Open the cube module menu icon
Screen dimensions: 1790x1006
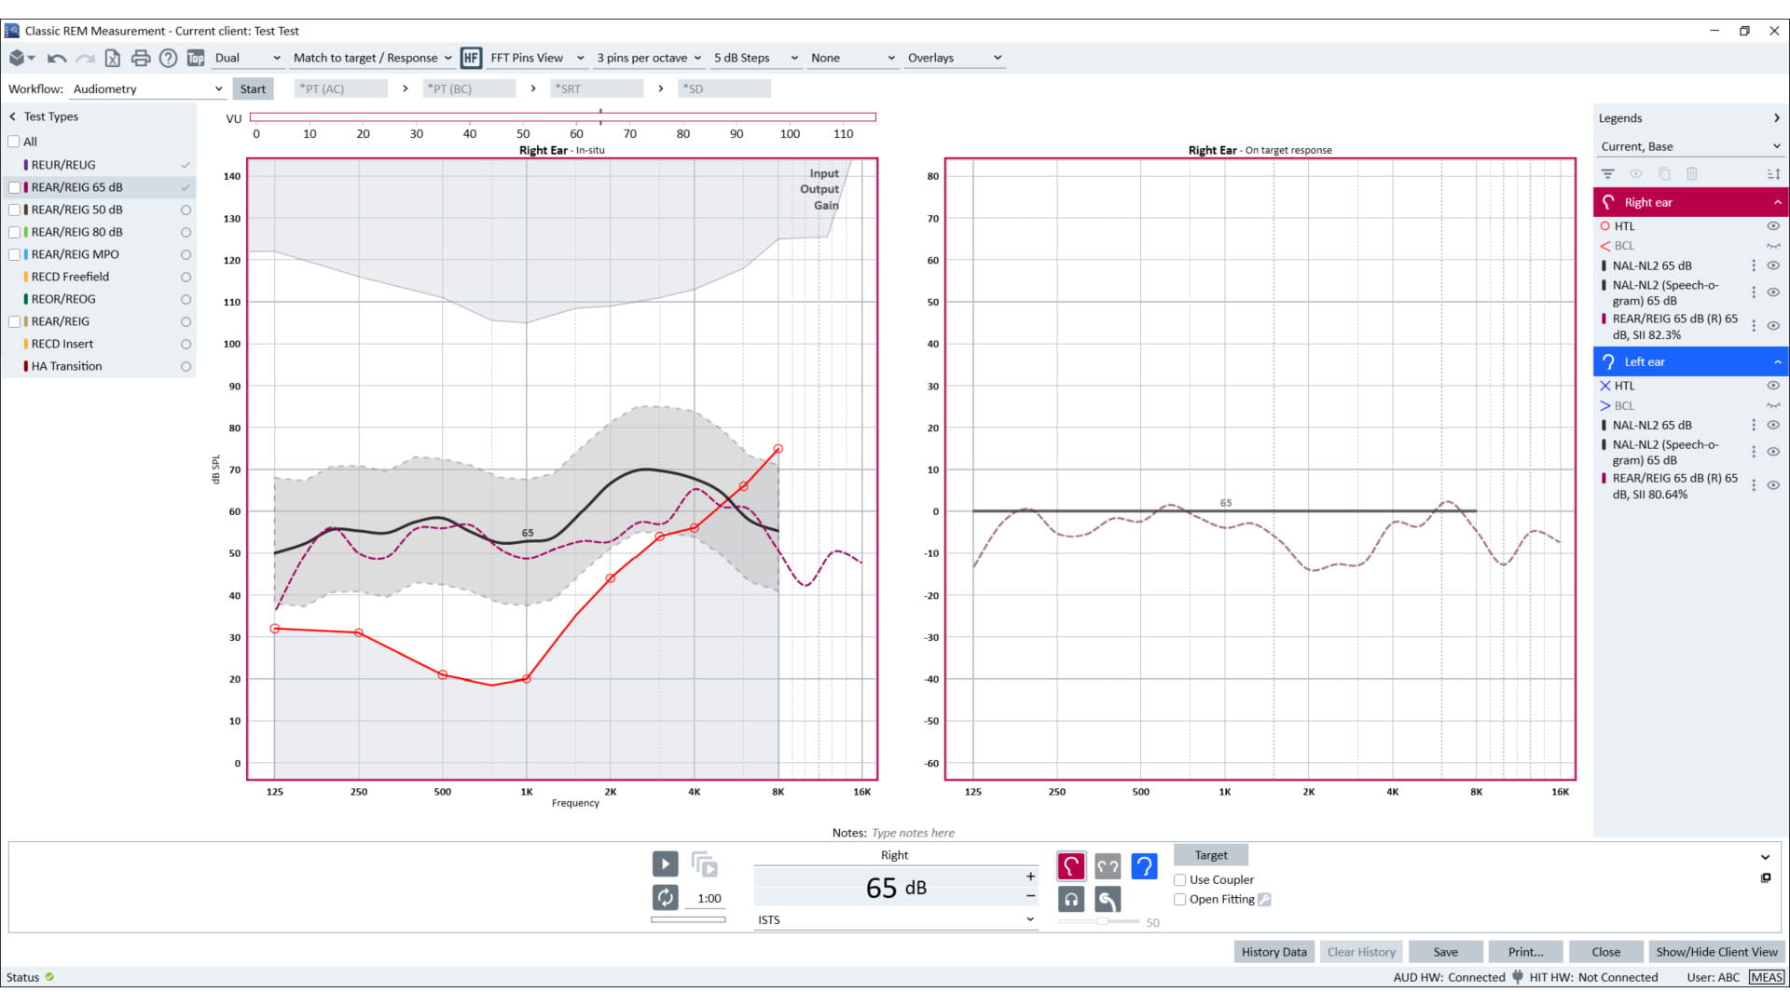click(21, 58)
